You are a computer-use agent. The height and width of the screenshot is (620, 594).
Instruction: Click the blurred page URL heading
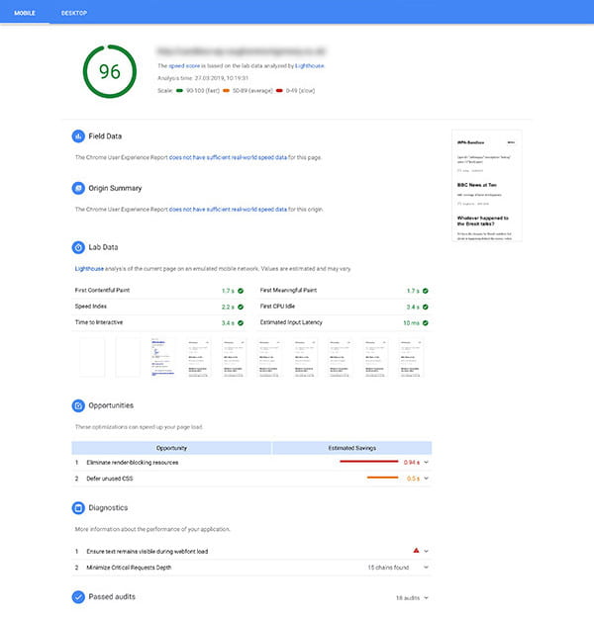(x=242, y=51)
